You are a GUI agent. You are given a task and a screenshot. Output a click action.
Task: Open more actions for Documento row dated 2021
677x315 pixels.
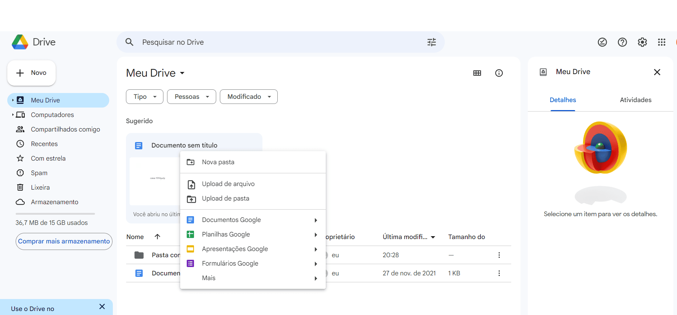499,273
